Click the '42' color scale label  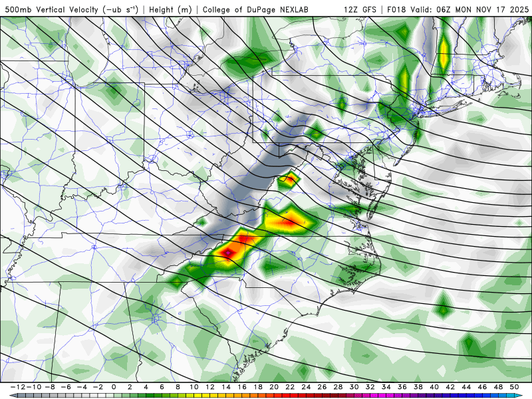450,387
